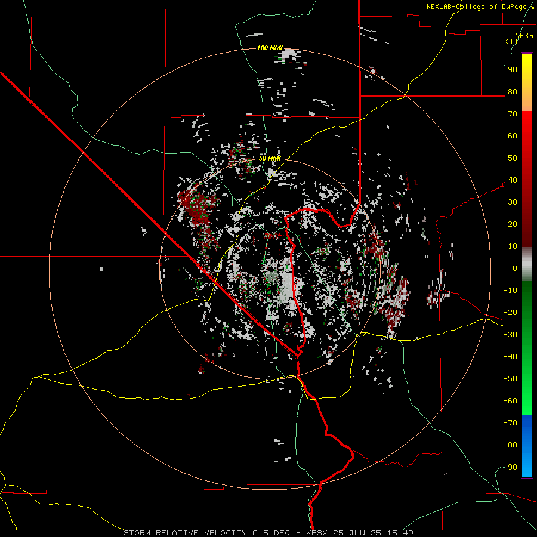Click the 0.5 DEG elevation angle text

[271, 533]
